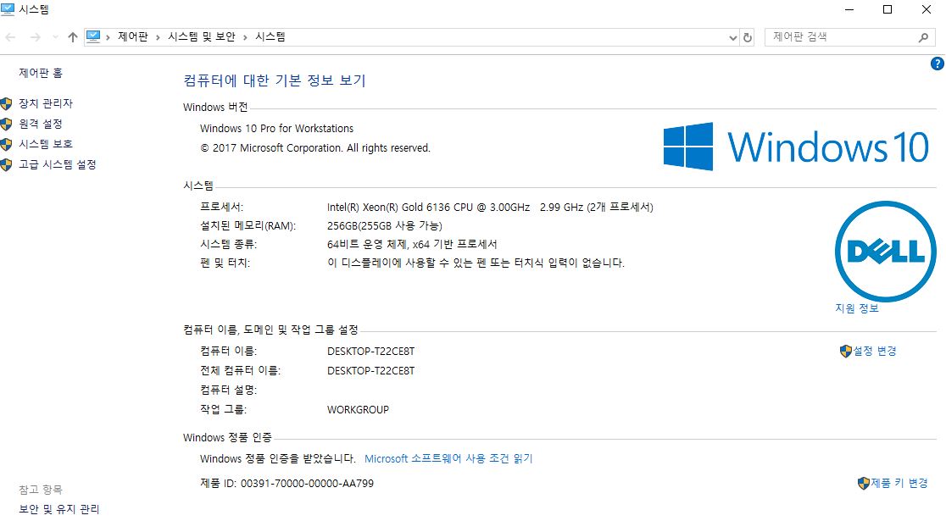Click RAM value 256GB(255GB 사용 가능)

click(384, 225)
